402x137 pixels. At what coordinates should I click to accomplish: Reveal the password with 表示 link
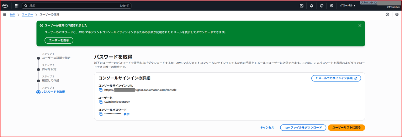click(x=126, y=114)
